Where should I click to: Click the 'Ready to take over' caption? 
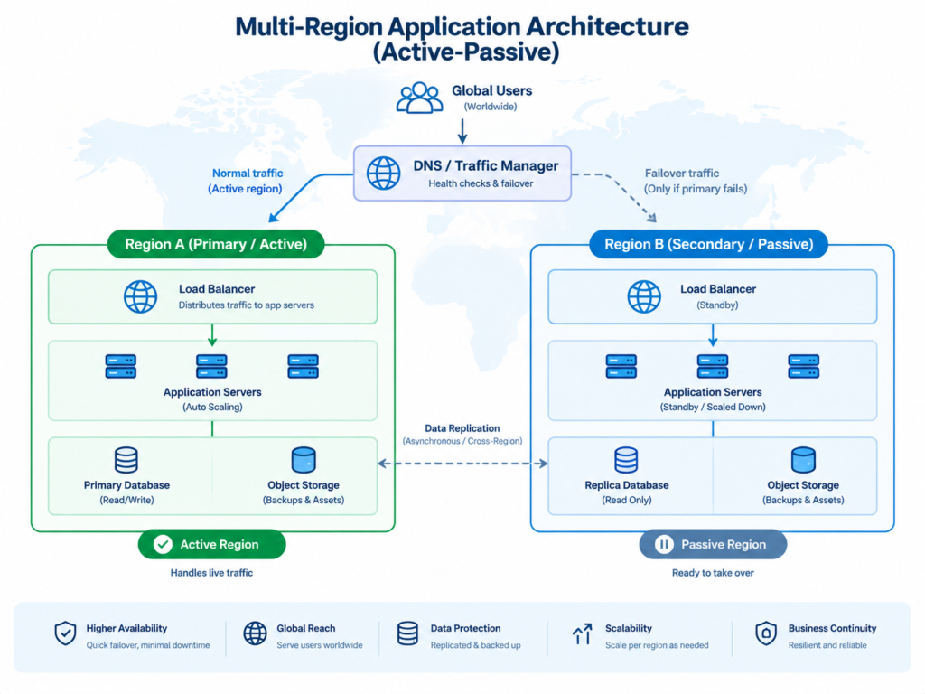(x=713, y=572)
